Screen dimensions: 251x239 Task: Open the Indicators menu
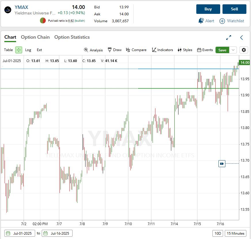click(x=162, y=50)
